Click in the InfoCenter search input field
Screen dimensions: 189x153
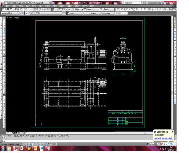click(131, 3)
